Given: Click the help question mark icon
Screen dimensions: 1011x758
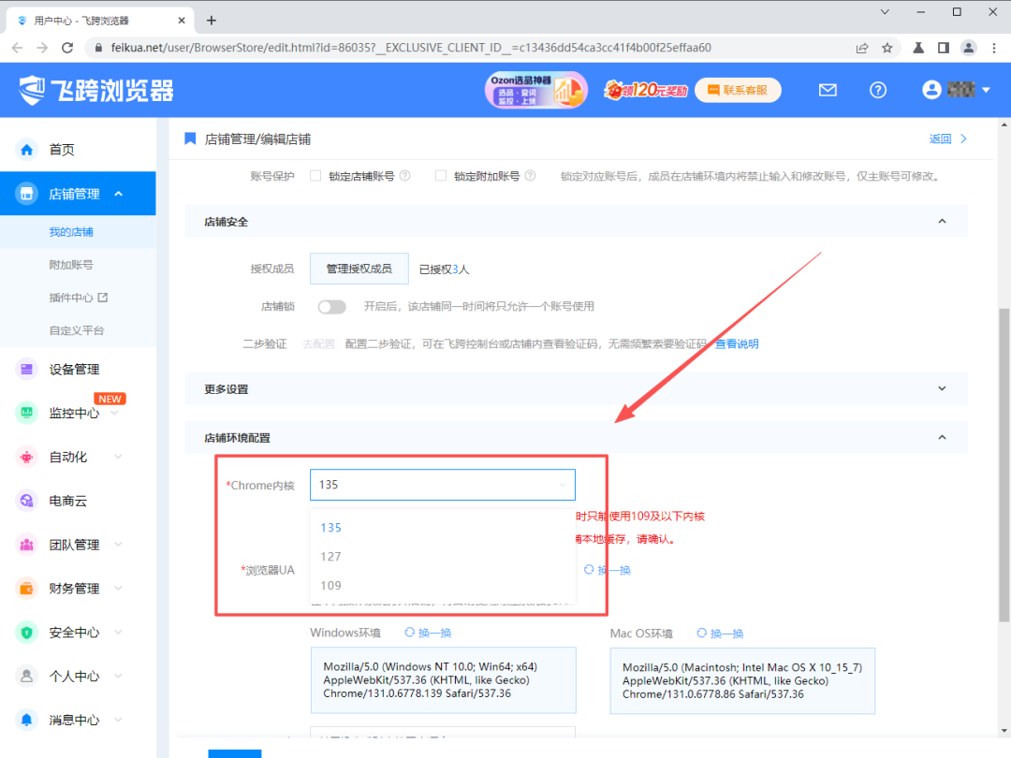Looking at the screenshot, I should coord(877,90).
